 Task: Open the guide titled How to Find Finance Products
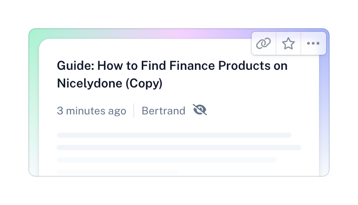pos(172,66)
